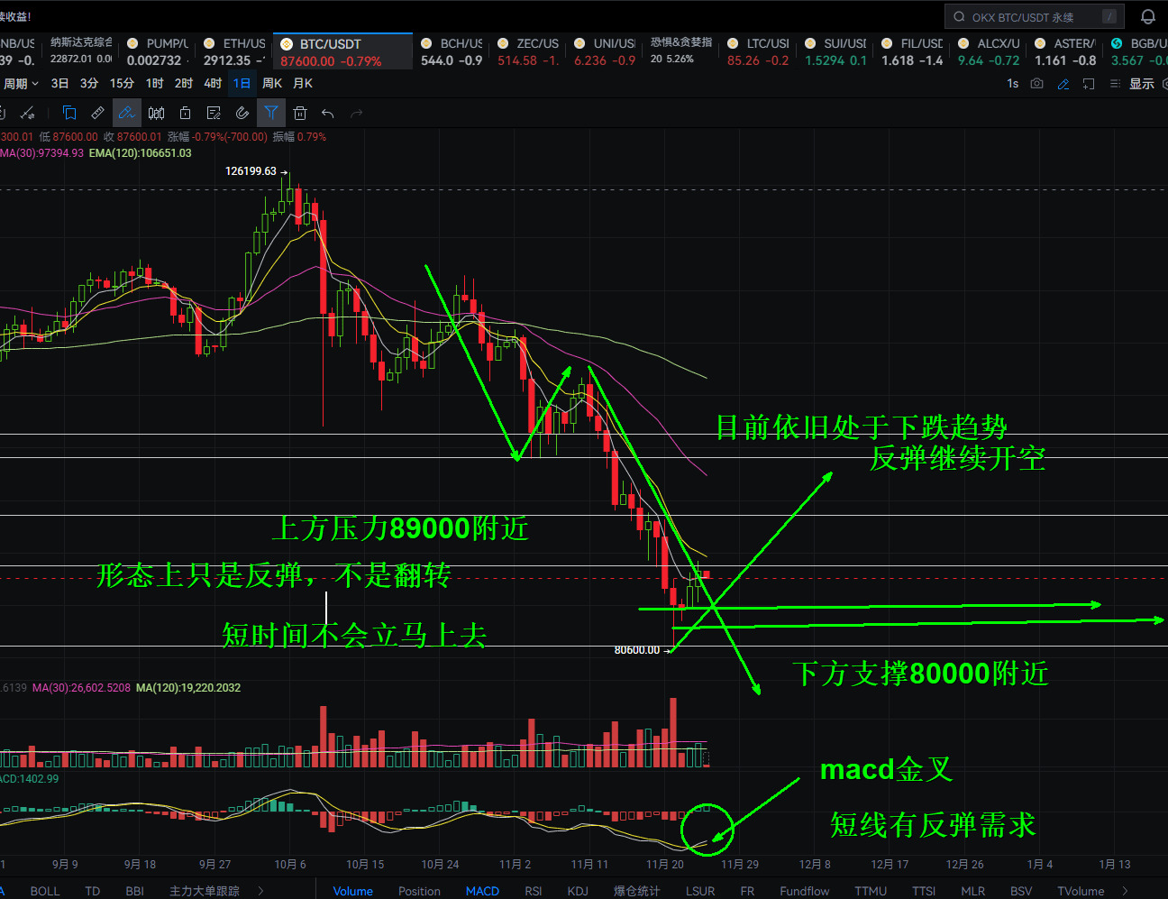Undo the last drawing action

point(328,113)
